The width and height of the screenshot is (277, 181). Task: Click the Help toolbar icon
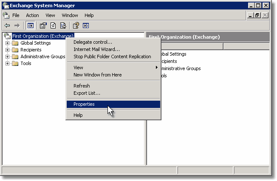(76, 25)
